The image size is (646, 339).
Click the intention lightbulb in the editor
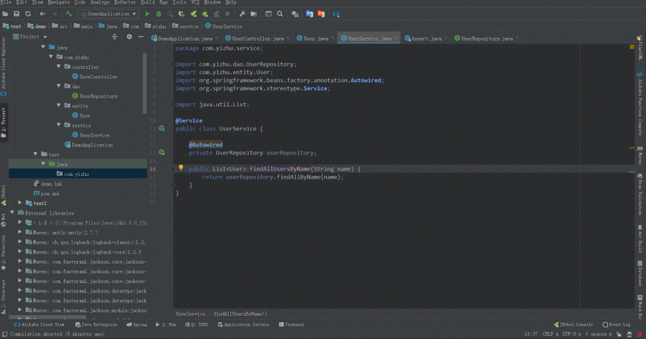click(x=182, y=168)
